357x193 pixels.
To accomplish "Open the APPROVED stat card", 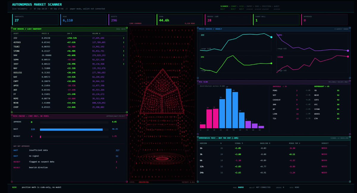I will pyautogui.click(x=324, y=20).
